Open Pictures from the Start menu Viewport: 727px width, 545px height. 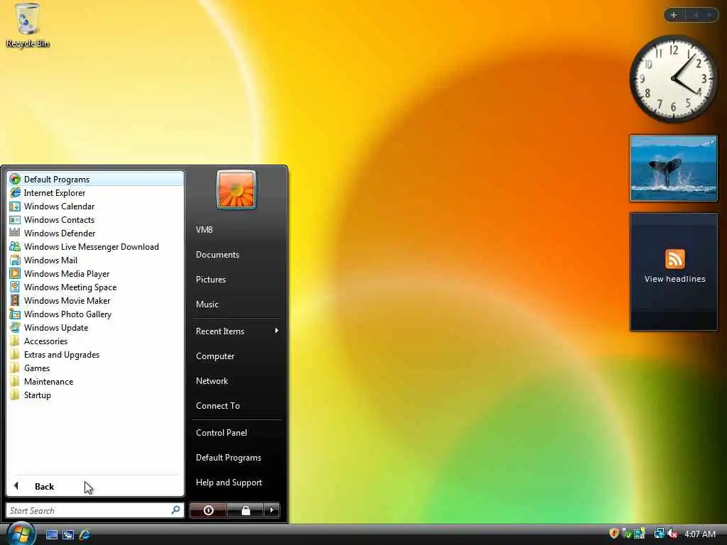[x=236, y=280]
